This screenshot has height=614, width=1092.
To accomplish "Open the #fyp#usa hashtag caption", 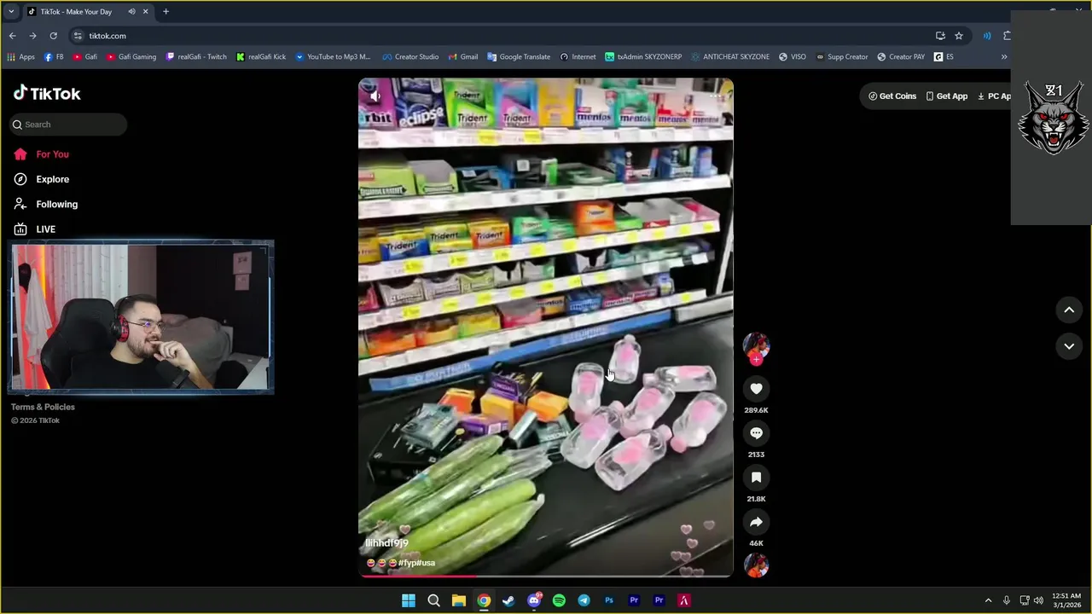I will coord(416,563).
